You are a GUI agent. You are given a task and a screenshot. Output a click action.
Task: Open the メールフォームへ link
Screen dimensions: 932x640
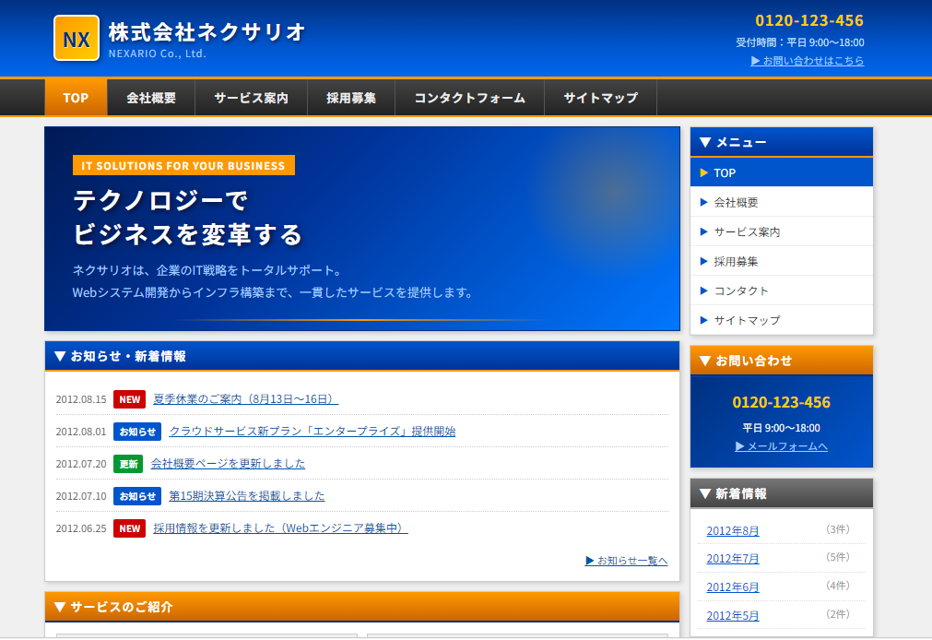tap(781, 446)
